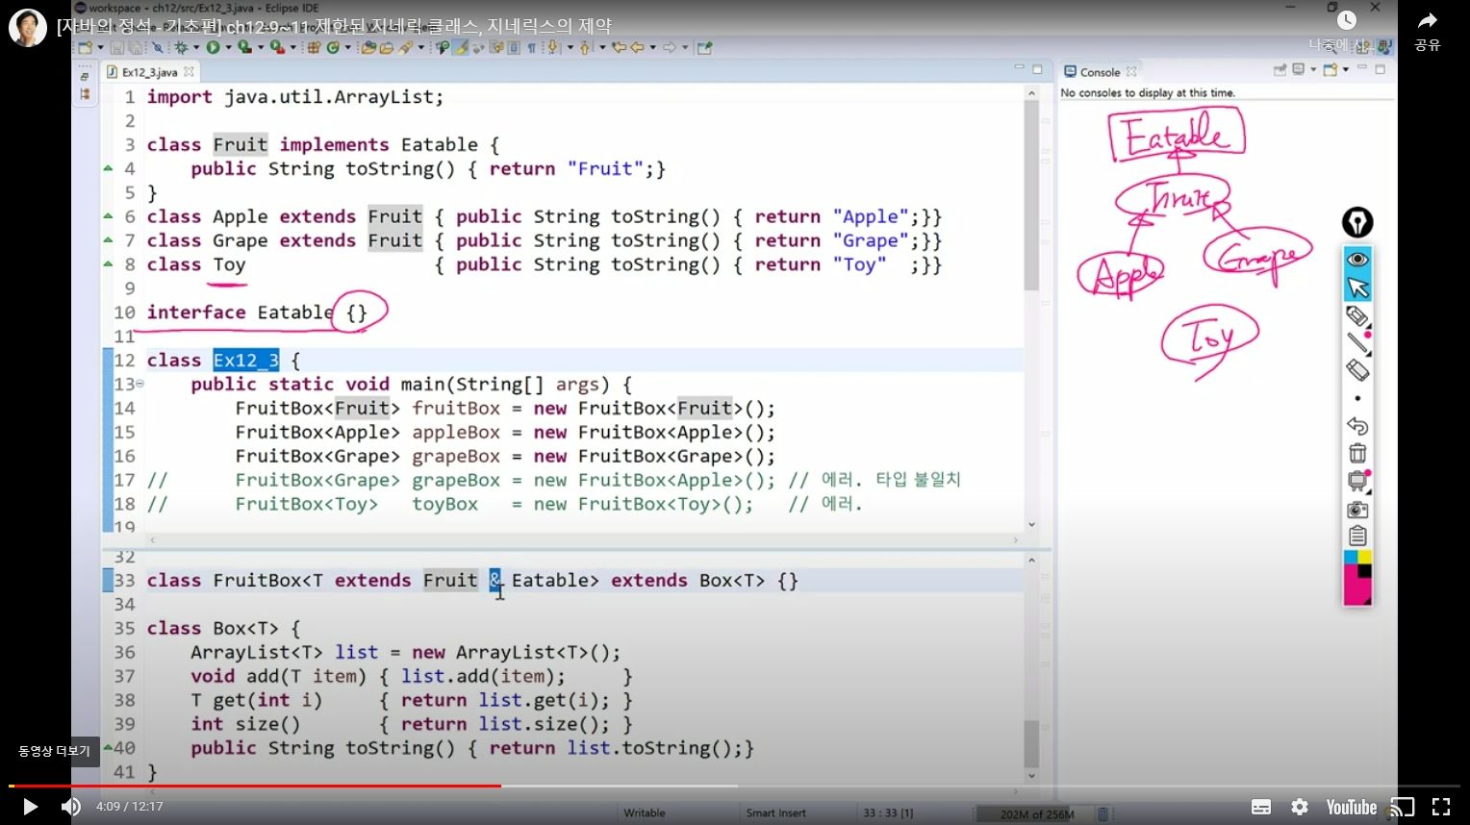Maximize the editor area
Viewport: 1470px width, 825px height.
tap(1037, 69)
